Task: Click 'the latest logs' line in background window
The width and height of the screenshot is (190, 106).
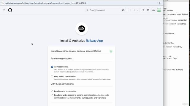Action: pos(170,58)
